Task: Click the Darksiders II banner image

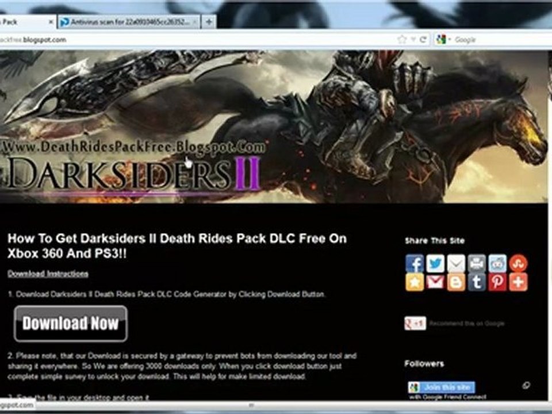Action: click(x=274, y=126)
